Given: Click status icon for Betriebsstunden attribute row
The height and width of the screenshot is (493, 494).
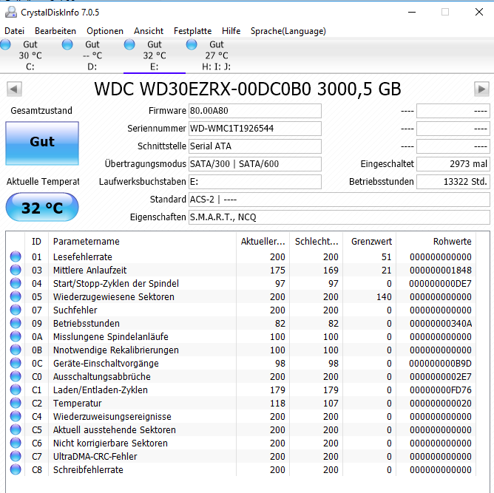Looking at the screenshot, I should coord(16,323).
